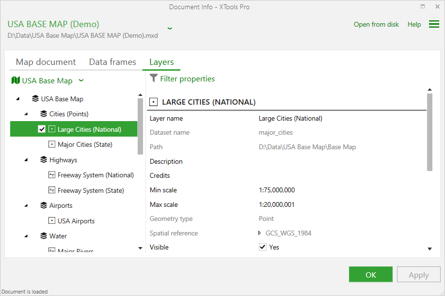Image resolution: width=445 pixels, height=296 pixels.
Task: Click the Airports group layer icon
Action: point(44,205)
